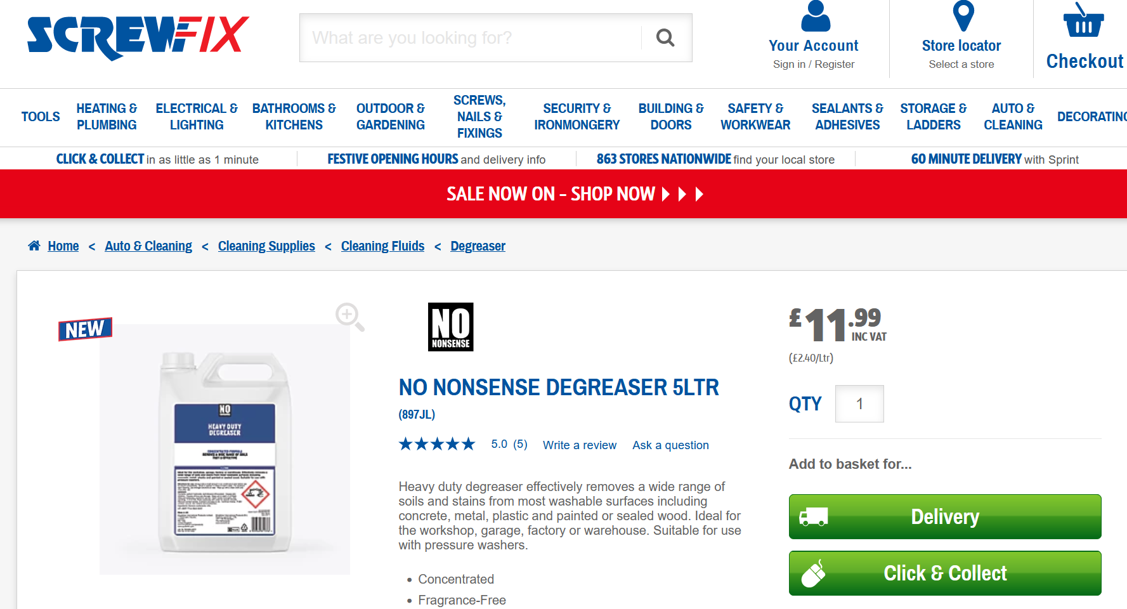The image size is (1127, 609).
Task: Open Write a review link
Action: tap(580, 445)
